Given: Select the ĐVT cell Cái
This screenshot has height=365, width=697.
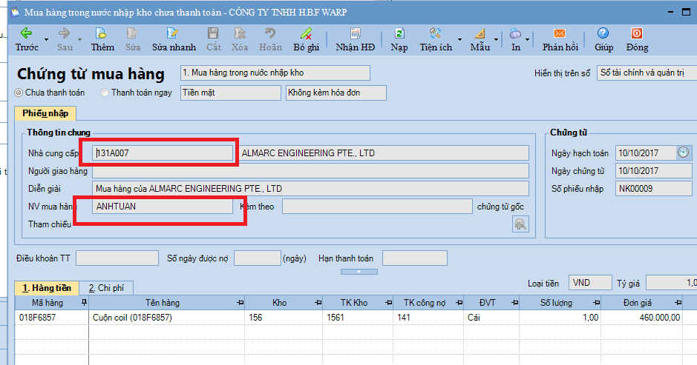Looking at the screenshot, I should [491, 318].
